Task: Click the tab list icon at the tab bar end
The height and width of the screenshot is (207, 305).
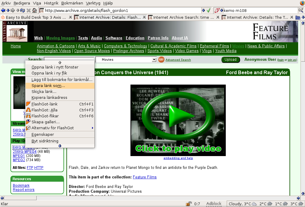Action: (298, 18)
